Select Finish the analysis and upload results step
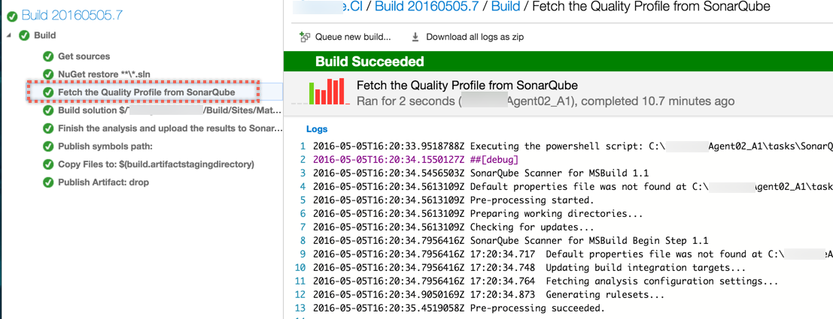This screenshot has height=319, width=833. [170, 128]
